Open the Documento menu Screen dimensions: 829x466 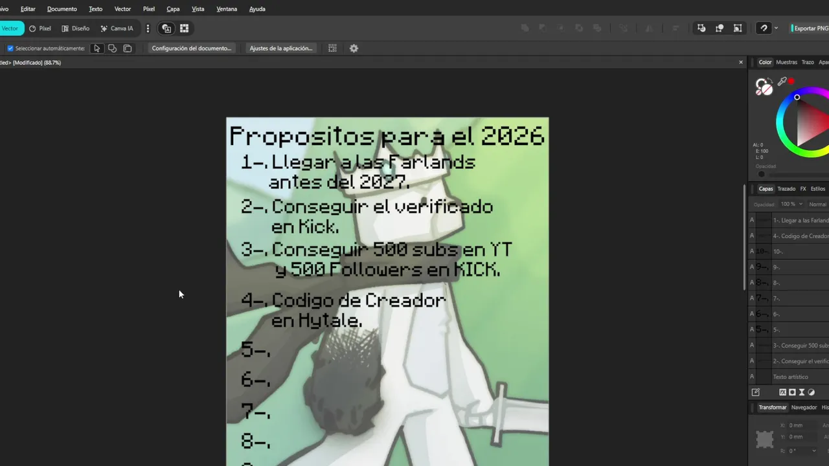point(62,9)
